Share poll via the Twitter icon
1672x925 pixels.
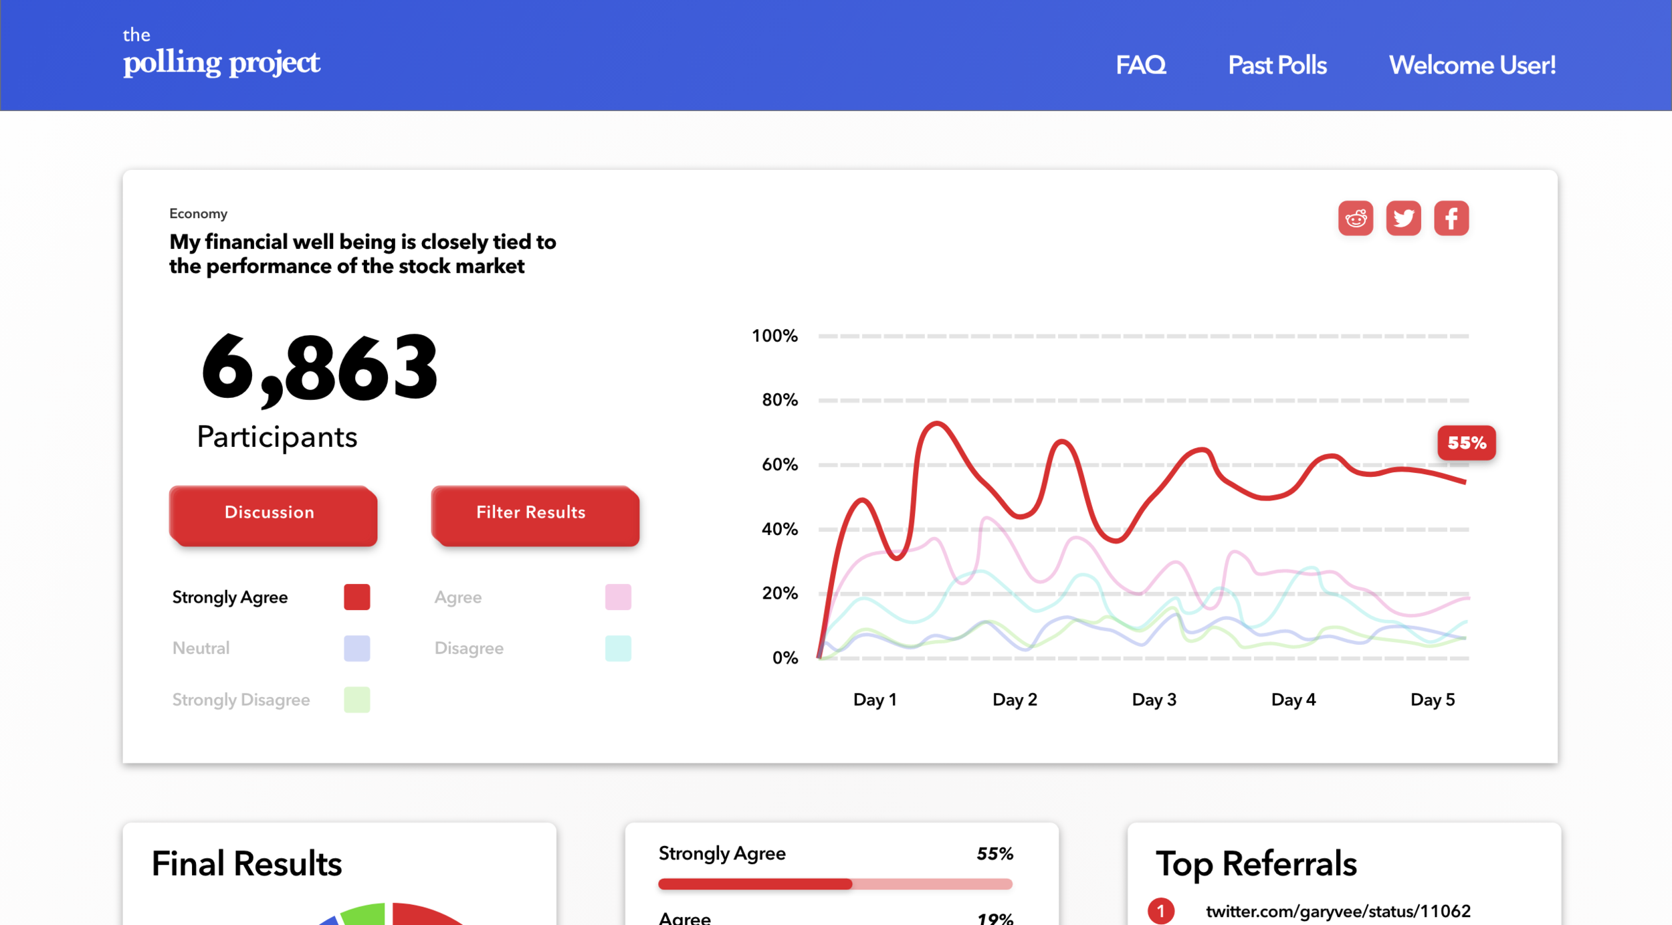(1403, 218)
